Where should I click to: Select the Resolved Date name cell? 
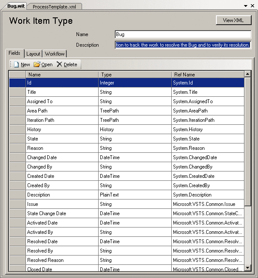62,241
